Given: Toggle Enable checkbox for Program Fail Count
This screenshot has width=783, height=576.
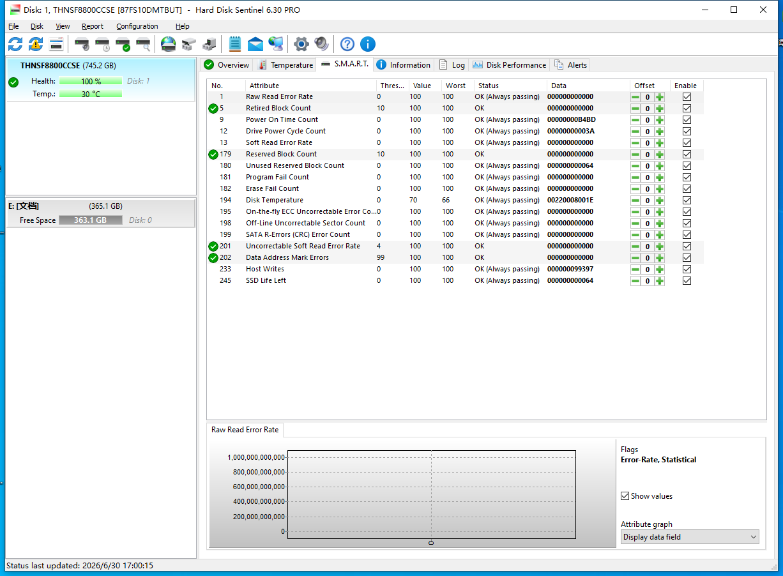Looking at the screenshot, I should click(x=687, y=178).
